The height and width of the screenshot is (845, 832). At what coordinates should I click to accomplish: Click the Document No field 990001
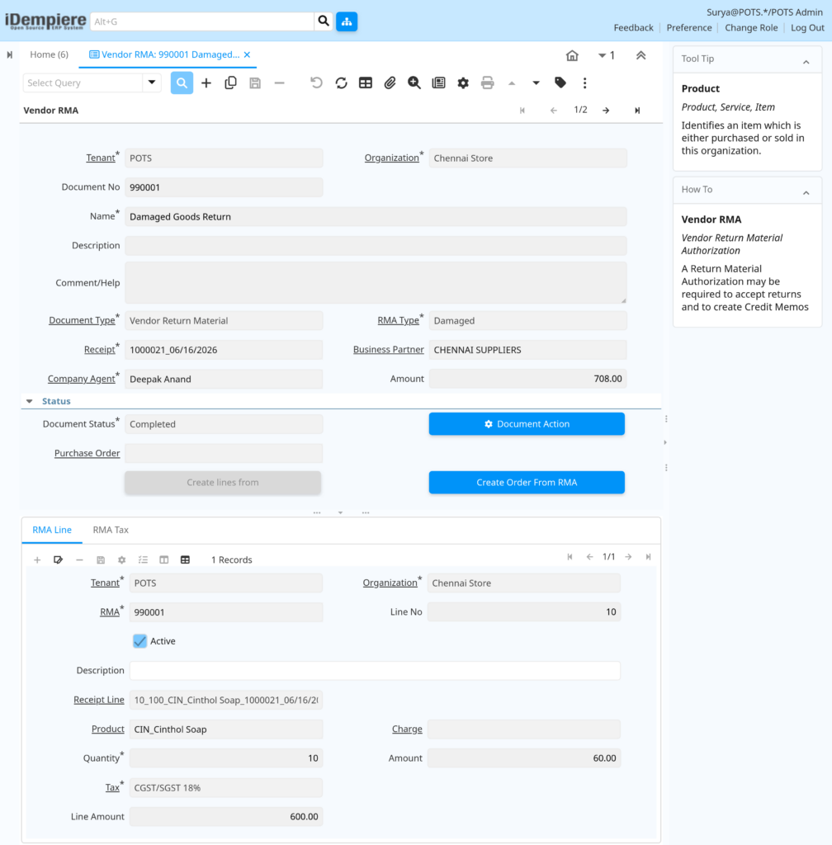pos(224,187)
